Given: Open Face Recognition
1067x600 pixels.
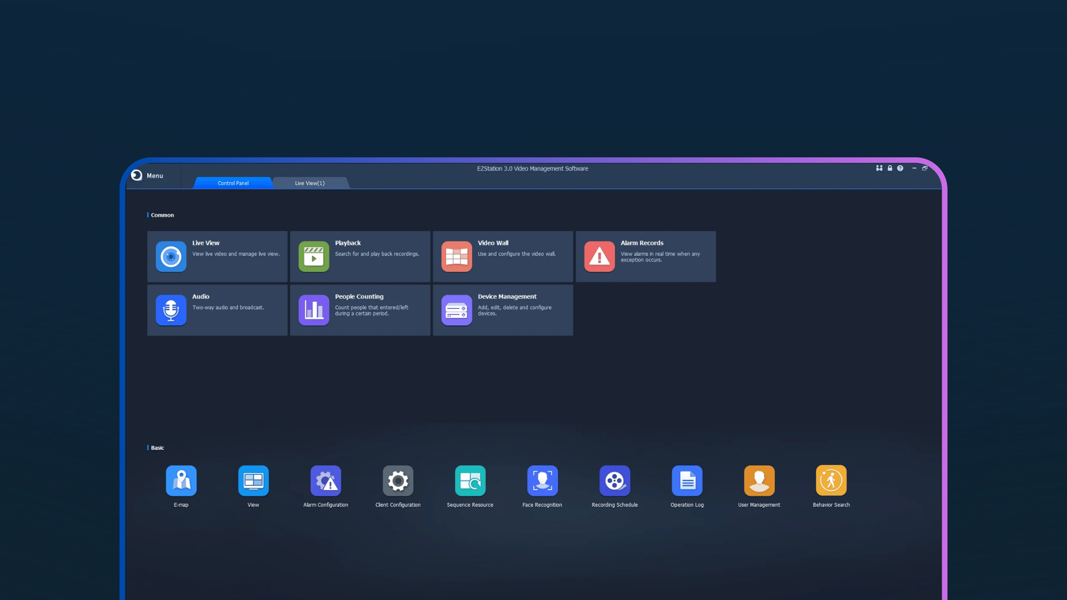Looking at the screenshot, I should pyautogui.click(x=542, y=480).
